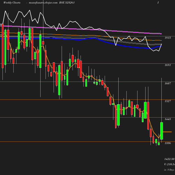This screenshot has height=175, width=175.
Task: Click the 1691 price level label
Action: (168, 65)
